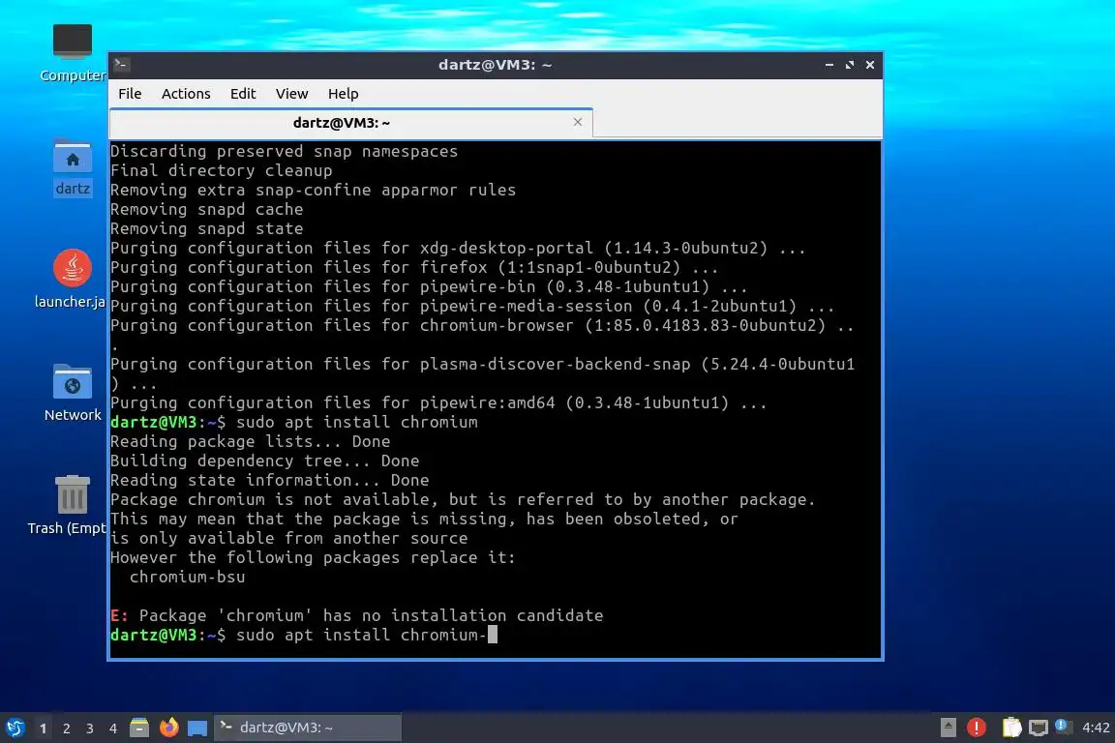Viewport: 1115px width, 743px height.
Task: Close the dartz@VM3 terminal tab
Action: click(578, 122)
